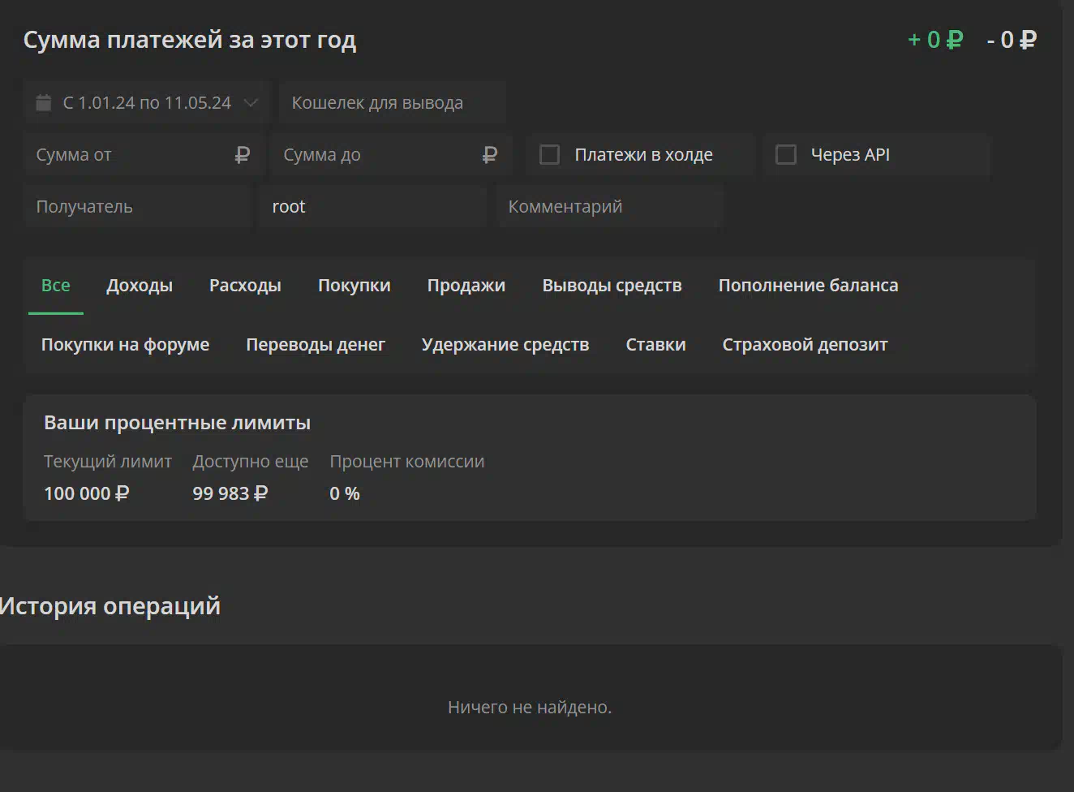
Task: Click the calendar icon in date filter
Action: pyautogui.click(x=44, y=103)
